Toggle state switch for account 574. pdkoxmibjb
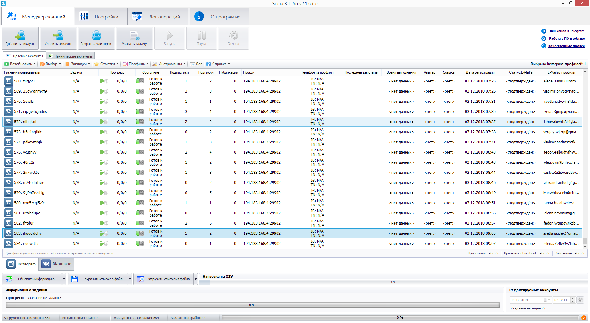Viewport: 590px width, 323px height. click(140, 142)
